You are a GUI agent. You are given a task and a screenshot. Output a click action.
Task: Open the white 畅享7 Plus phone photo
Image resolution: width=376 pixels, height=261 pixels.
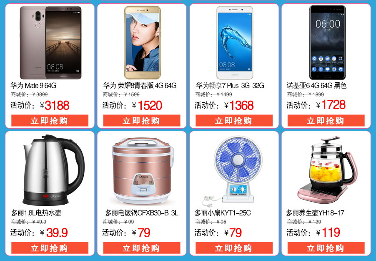(235, 43)
